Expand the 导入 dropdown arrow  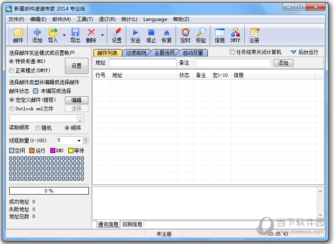(64, 35)
